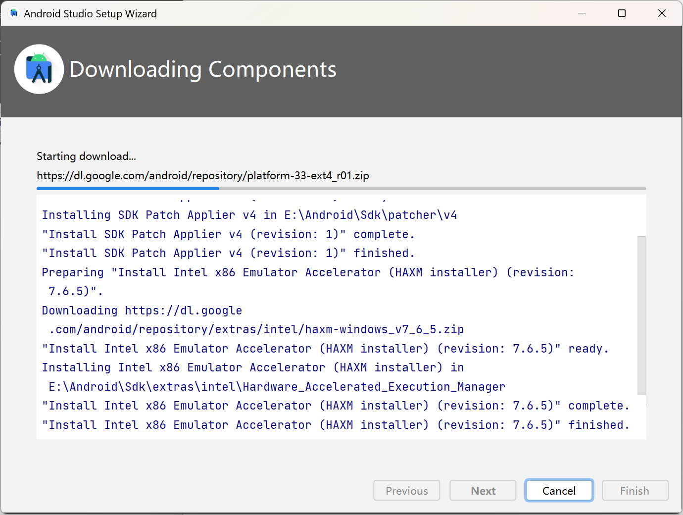
Task: Click the Hardware_Accelerated_Execution_Manager path line
Action: (277, 387)
